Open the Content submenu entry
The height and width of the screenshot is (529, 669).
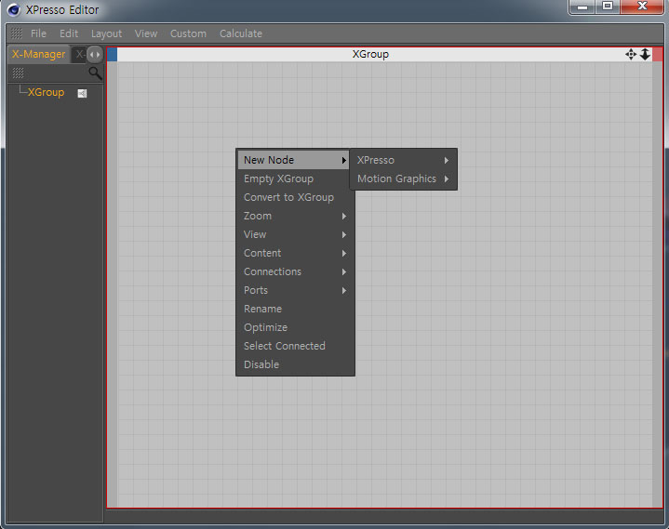point(295,253)
